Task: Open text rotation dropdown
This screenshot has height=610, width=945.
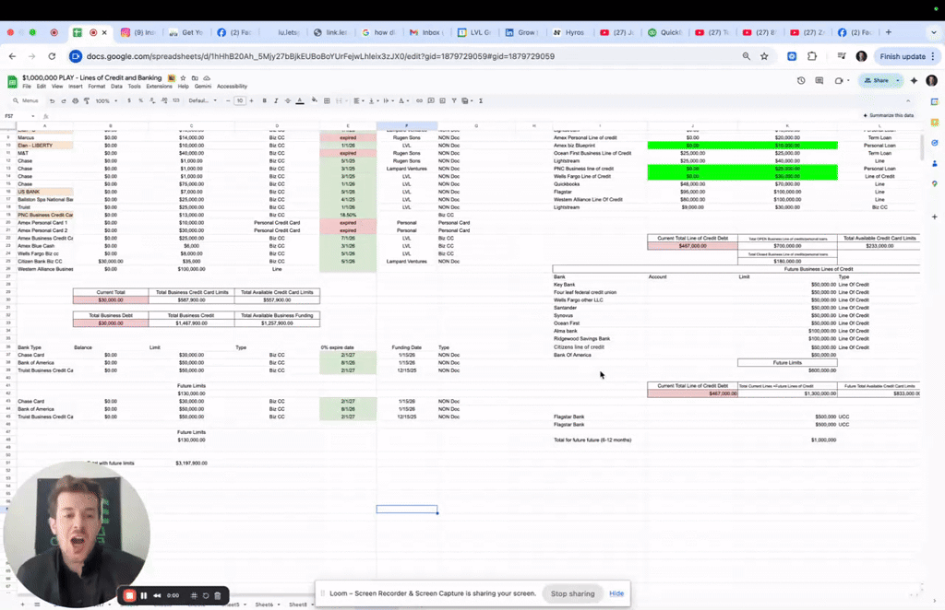Action: [402, 101]
